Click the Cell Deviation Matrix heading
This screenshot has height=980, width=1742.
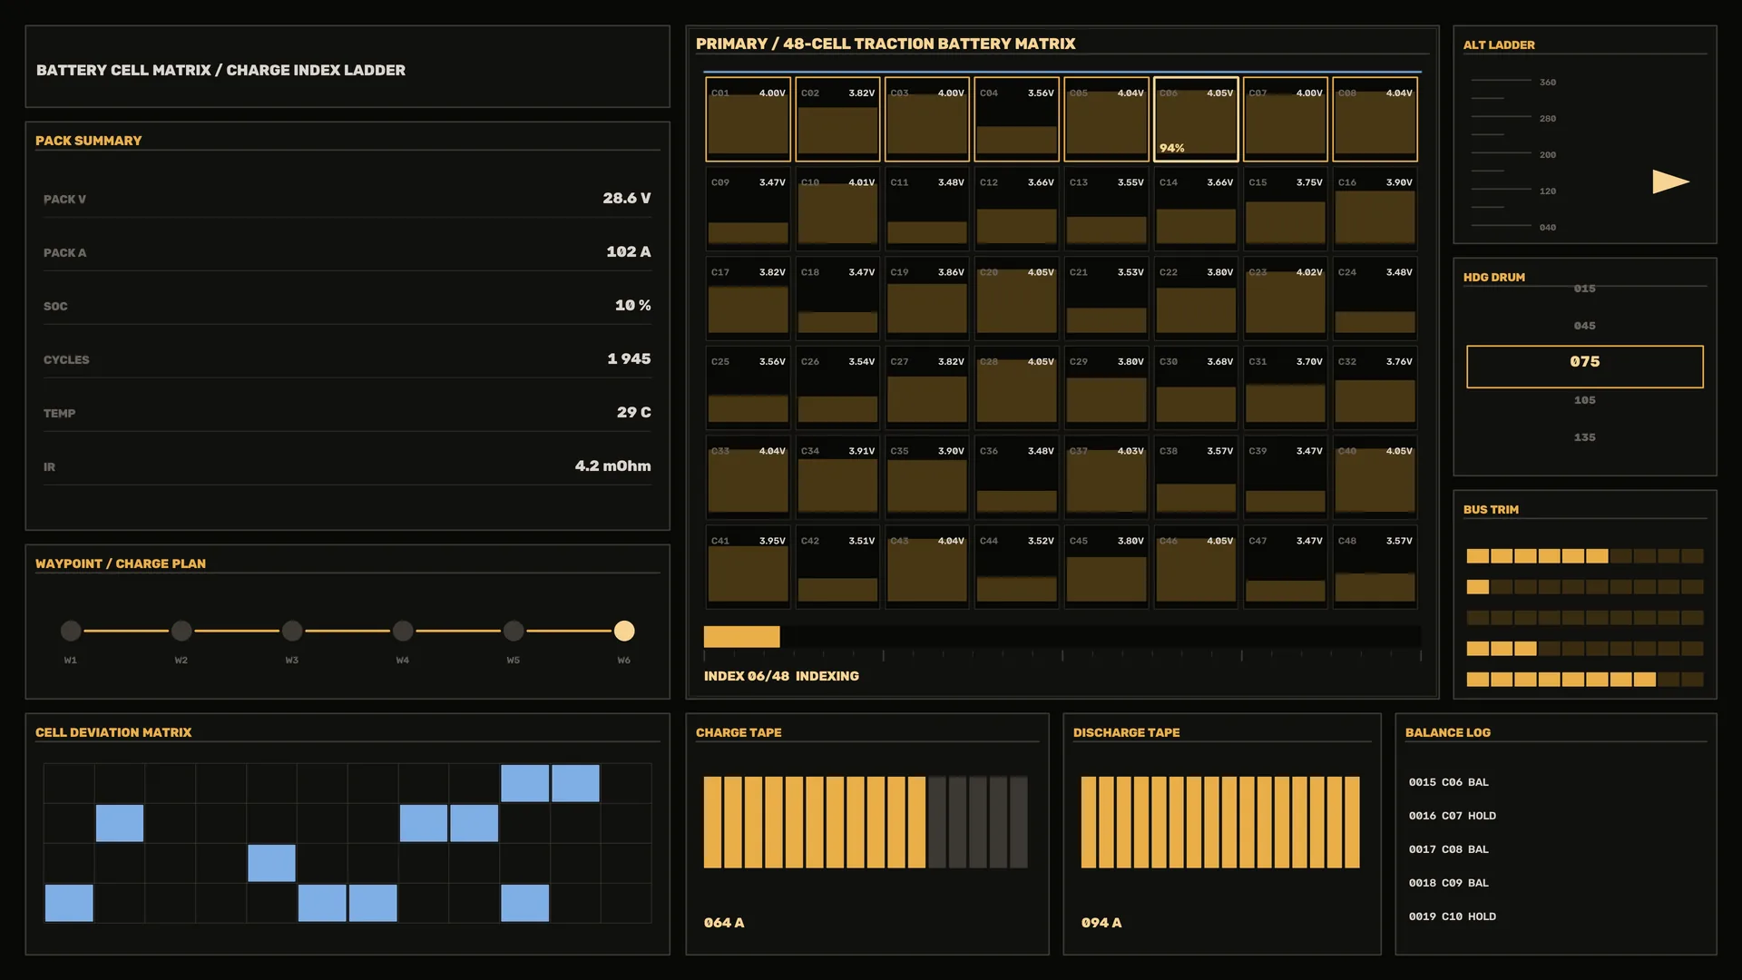click(x=113, y=732)
